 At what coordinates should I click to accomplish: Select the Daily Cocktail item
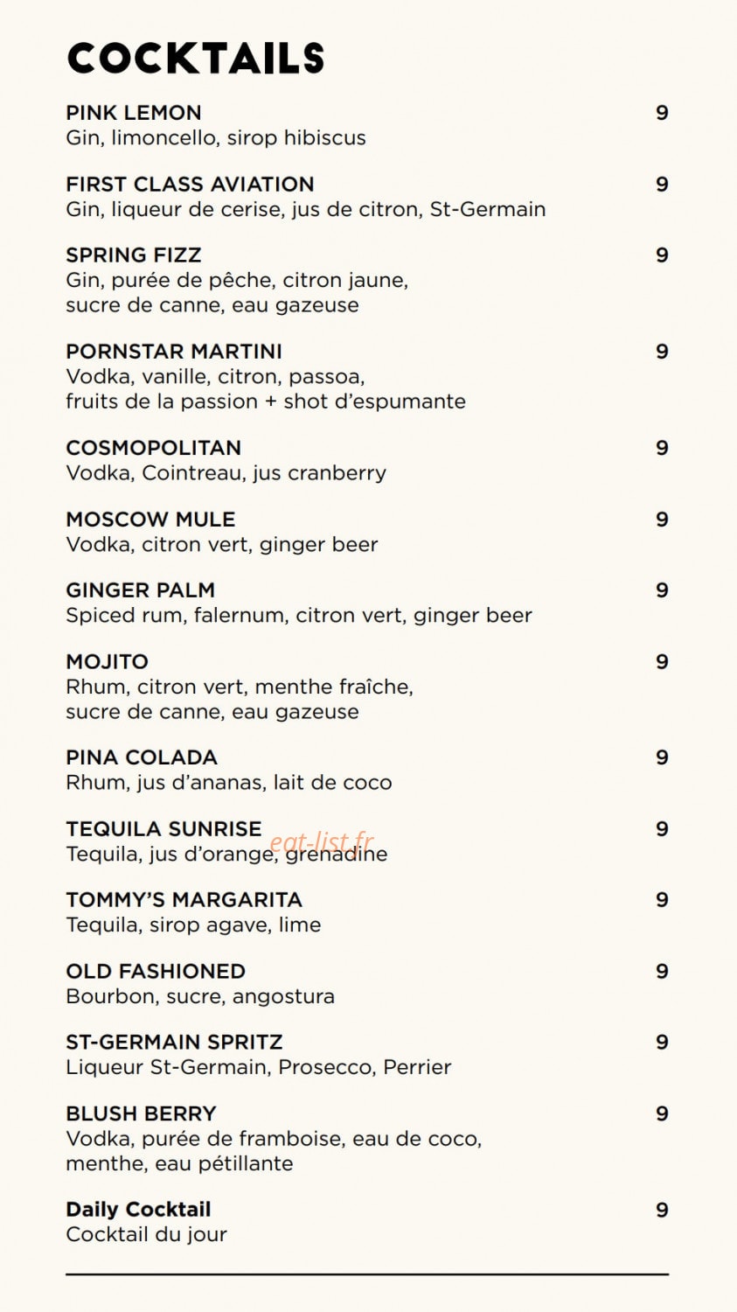(138, 1210)
